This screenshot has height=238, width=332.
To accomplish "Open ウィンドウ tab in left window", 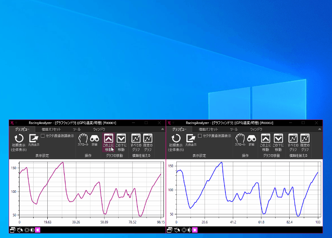I will [99, 129].
